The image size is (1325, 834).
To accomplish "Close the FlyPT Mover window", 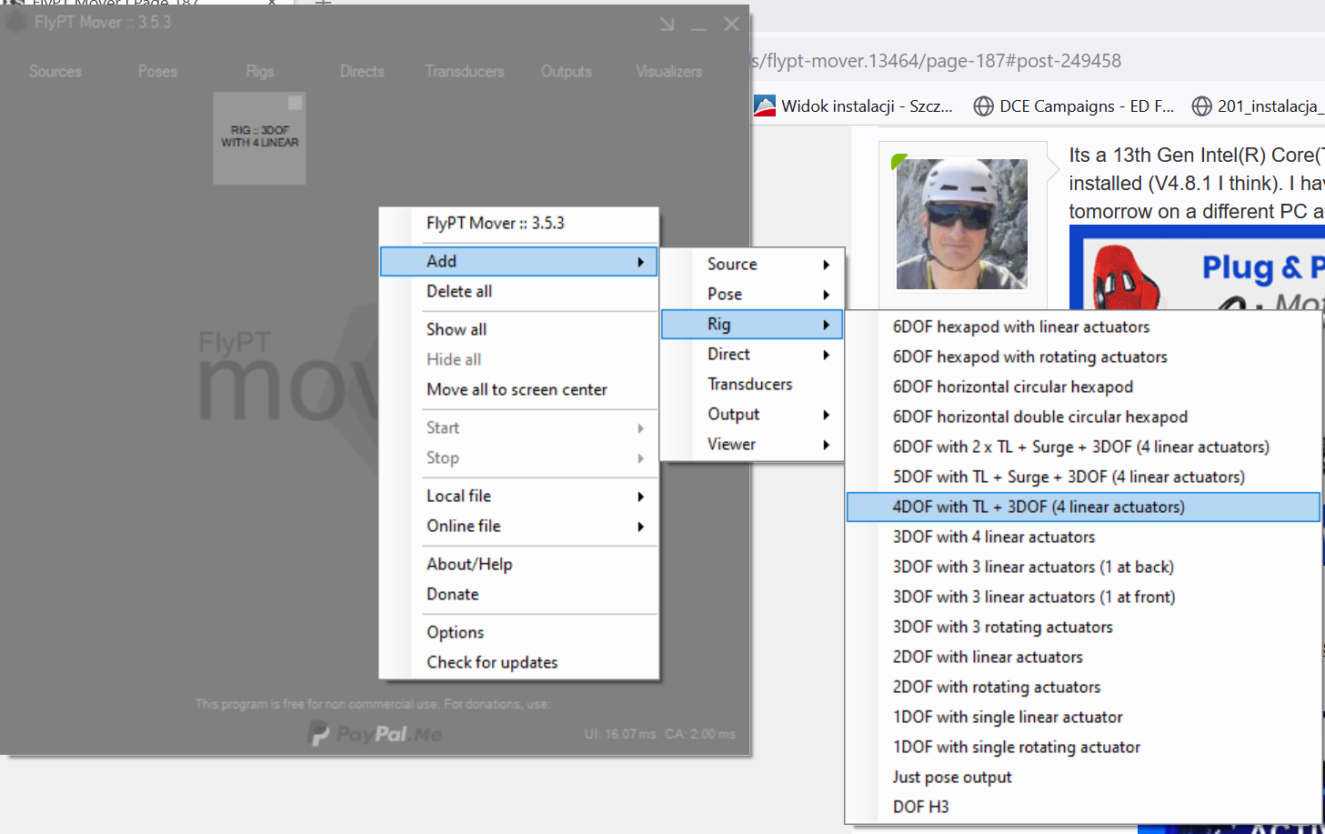I will click(x=731, y=24).
